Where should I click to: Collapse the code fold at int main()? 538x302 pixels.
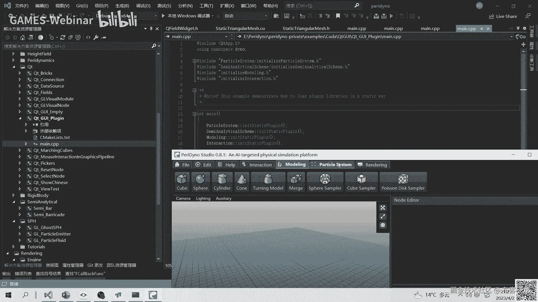pos(194,114)
